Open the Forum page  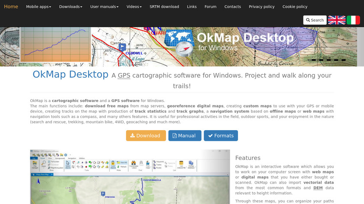coord(210,7)
